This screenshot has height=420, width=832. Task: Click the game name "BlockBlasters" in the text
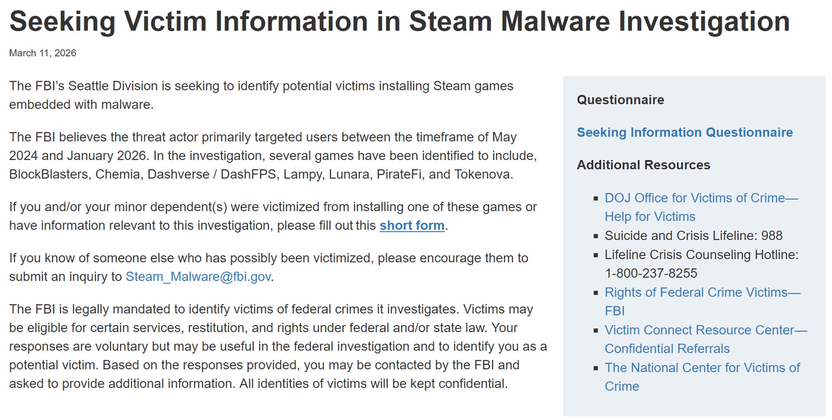tap(49, 174)
